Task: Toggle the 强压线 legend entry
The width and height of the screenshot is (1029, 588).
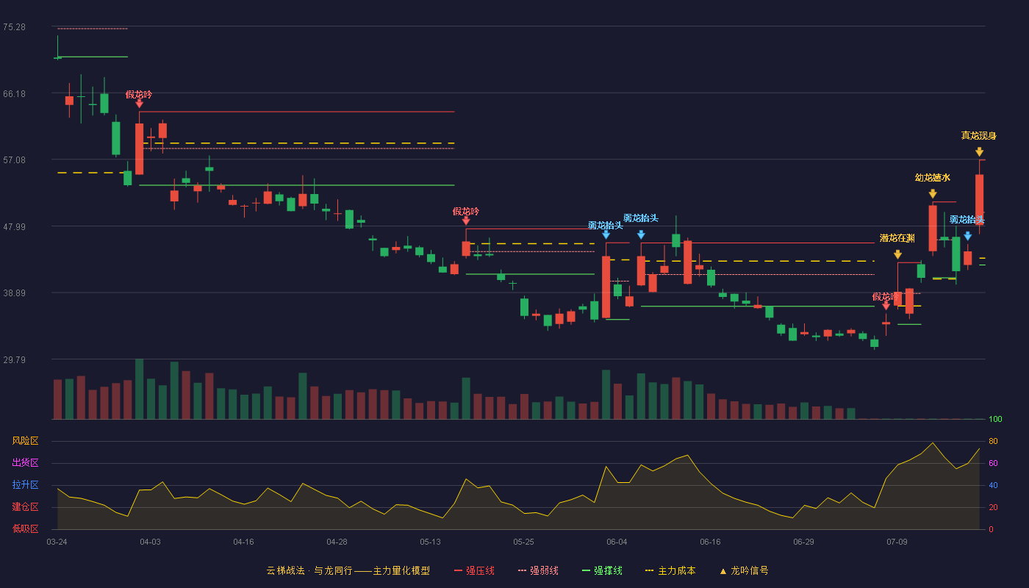Action: coord(474,570)
